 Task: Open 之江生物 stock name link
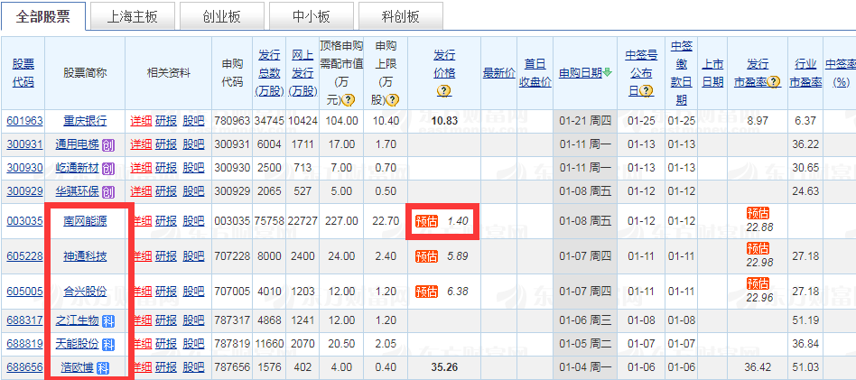point(78,320)
